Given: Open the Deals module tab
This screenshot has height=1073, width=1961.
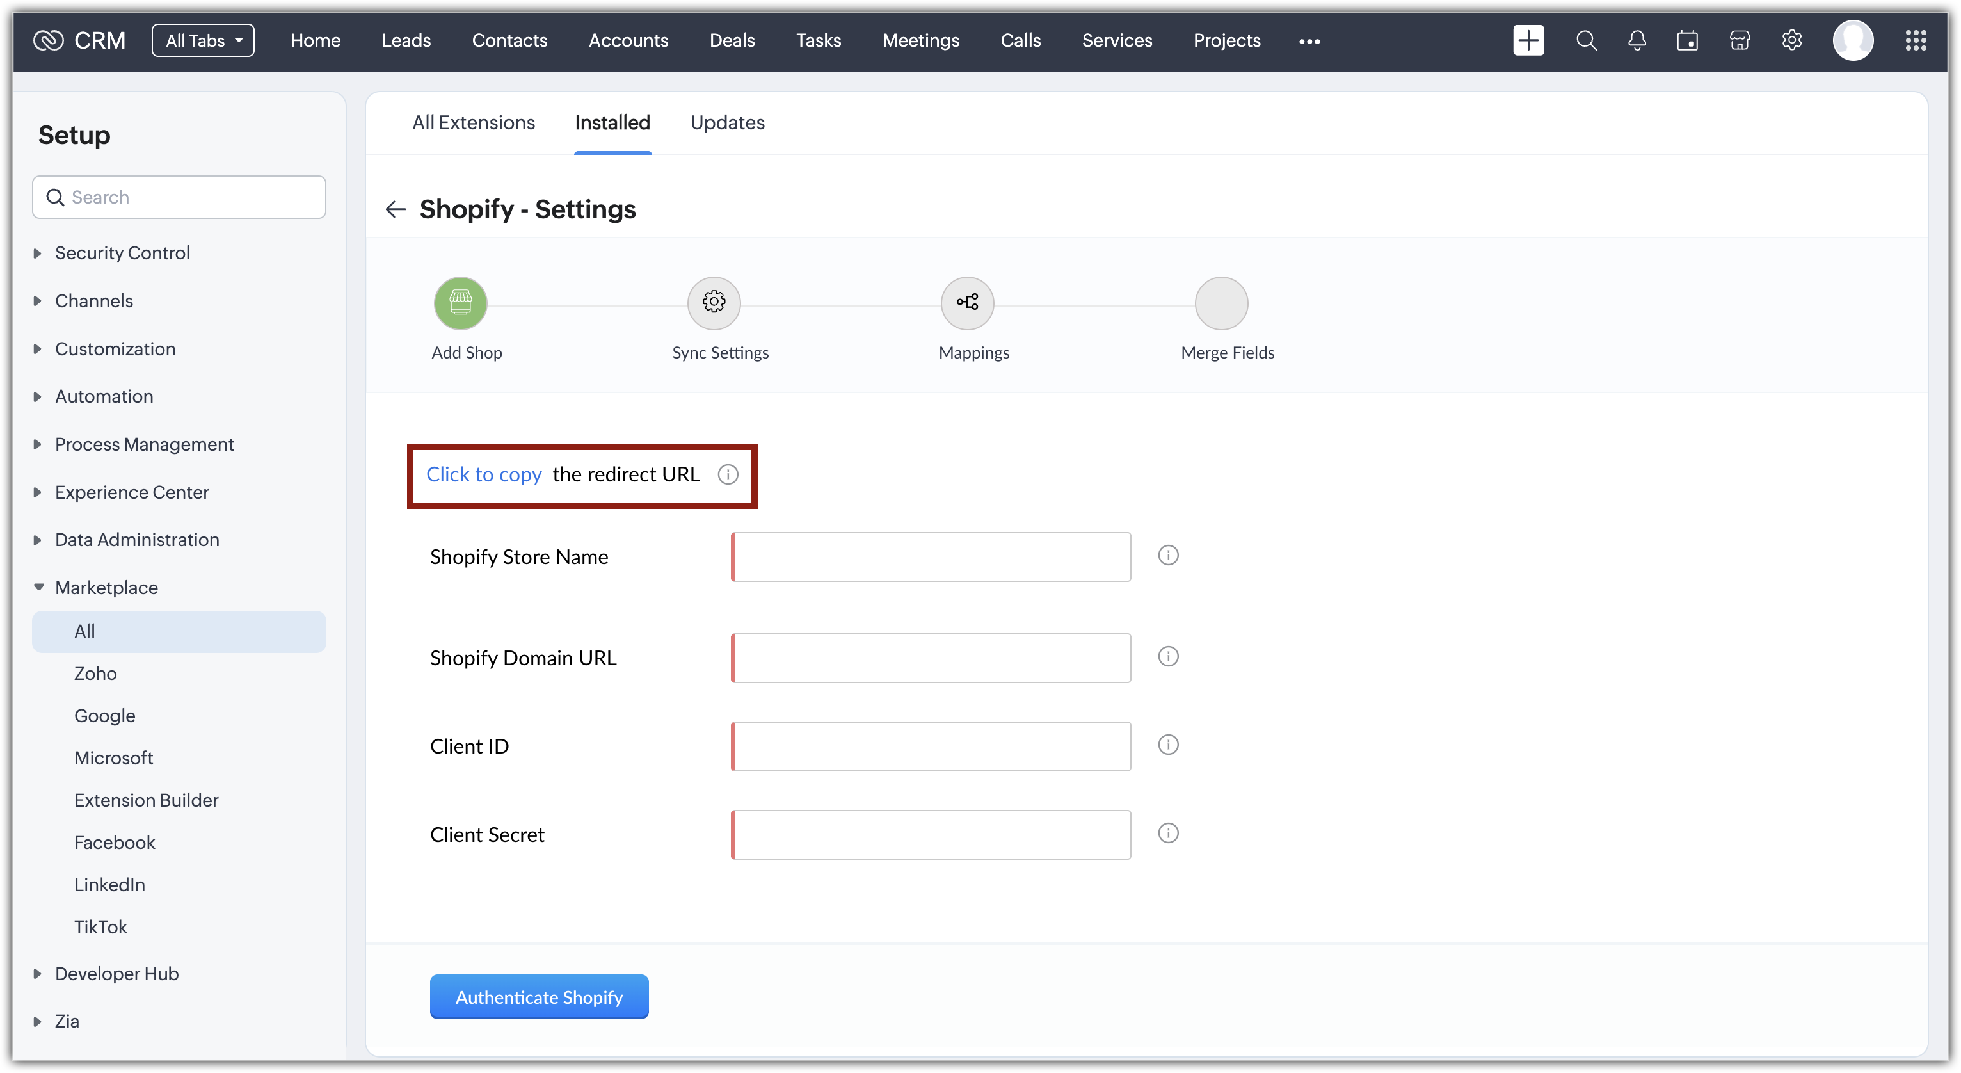Looking at the screenshot, I should (732, 40).
